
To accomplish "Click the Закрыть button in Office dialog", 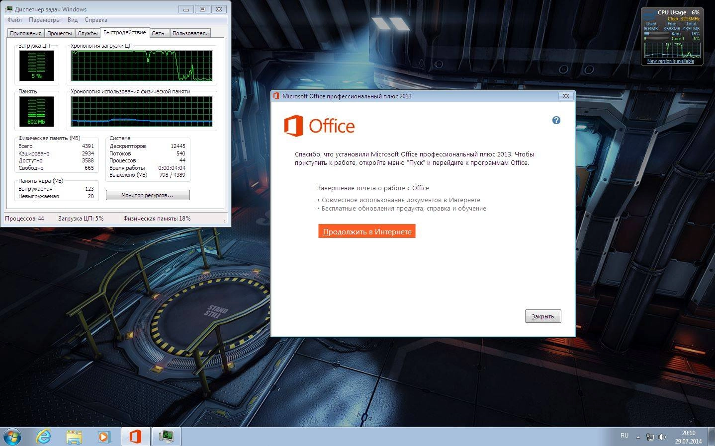I will coord(543,316).
